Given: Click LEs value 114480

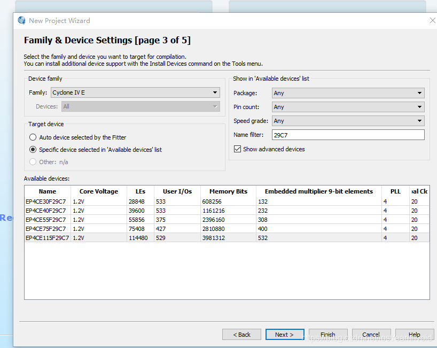Looking at the screenshot, I should [138, 238].
